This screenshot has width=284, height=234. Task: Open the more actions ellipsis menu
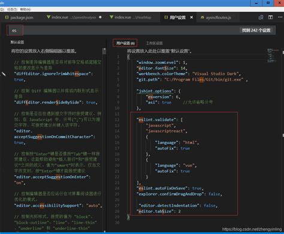pos(280,17)
